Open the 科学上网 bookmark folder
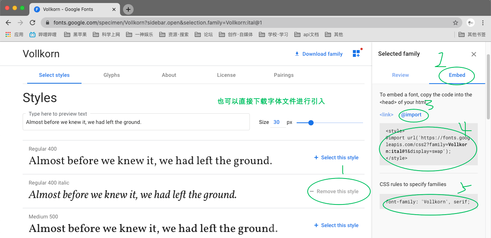 pyautogui.click(x=106, y=35)
